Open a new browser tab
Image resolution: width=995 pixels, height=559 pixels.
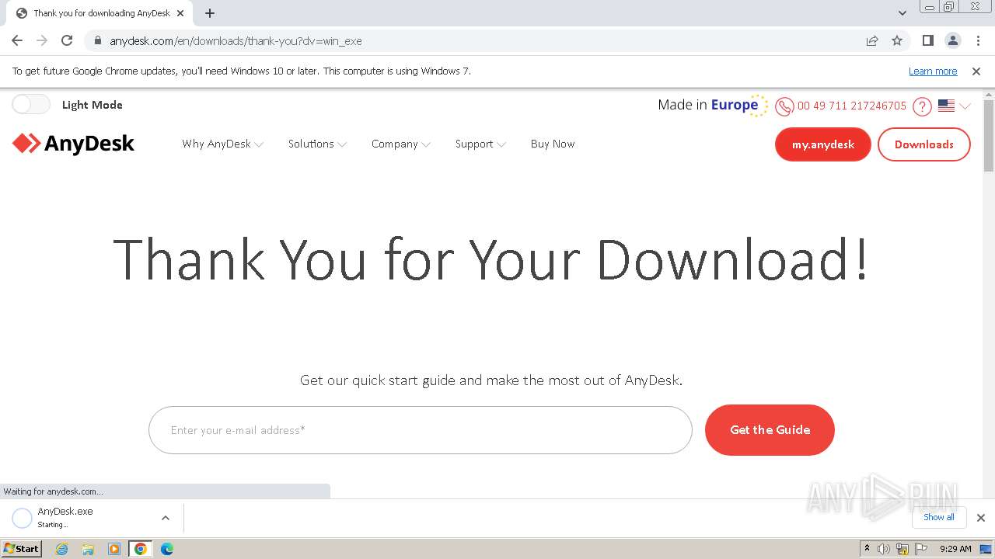210,13
